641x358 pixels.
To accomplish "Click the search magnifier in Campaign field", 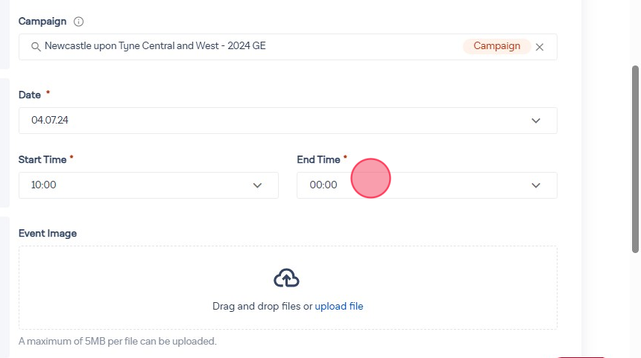I will pos(36,47).
